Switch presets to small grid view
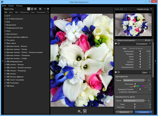This screenshot has width=158, height=116. click(x=32, y=9)
